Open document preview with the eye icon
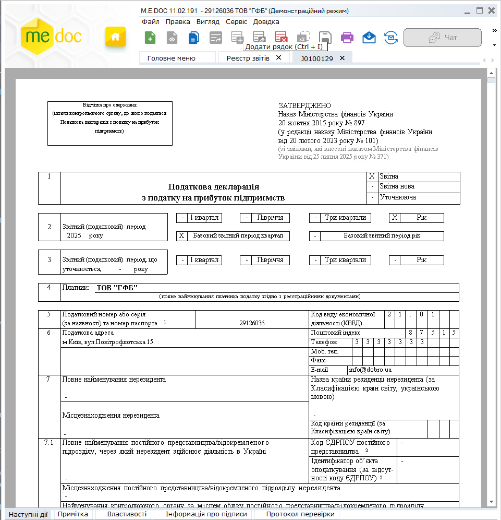The image size is (501, 520). (172, 38)
